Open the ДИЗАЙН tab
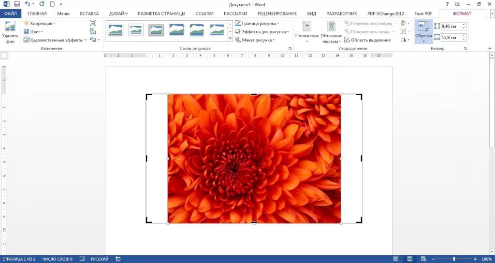The image size is (495, 263). (118, 14)
